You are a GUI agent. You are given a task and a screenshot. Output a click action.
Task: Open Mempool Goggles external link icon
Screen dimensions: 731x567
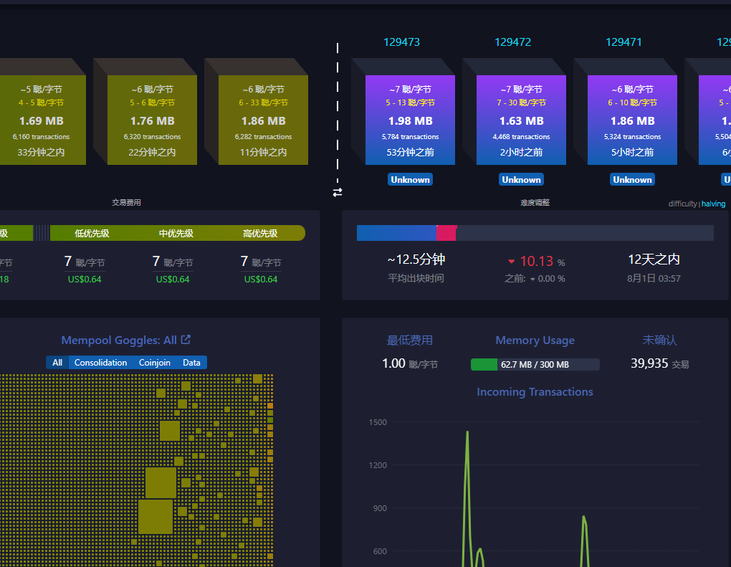(186, 340)
